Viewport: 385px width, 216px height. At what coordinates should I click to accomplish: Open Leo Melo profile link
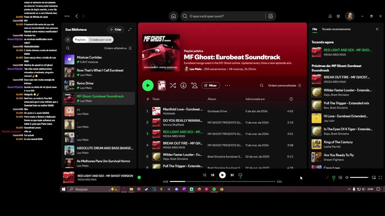196,69
